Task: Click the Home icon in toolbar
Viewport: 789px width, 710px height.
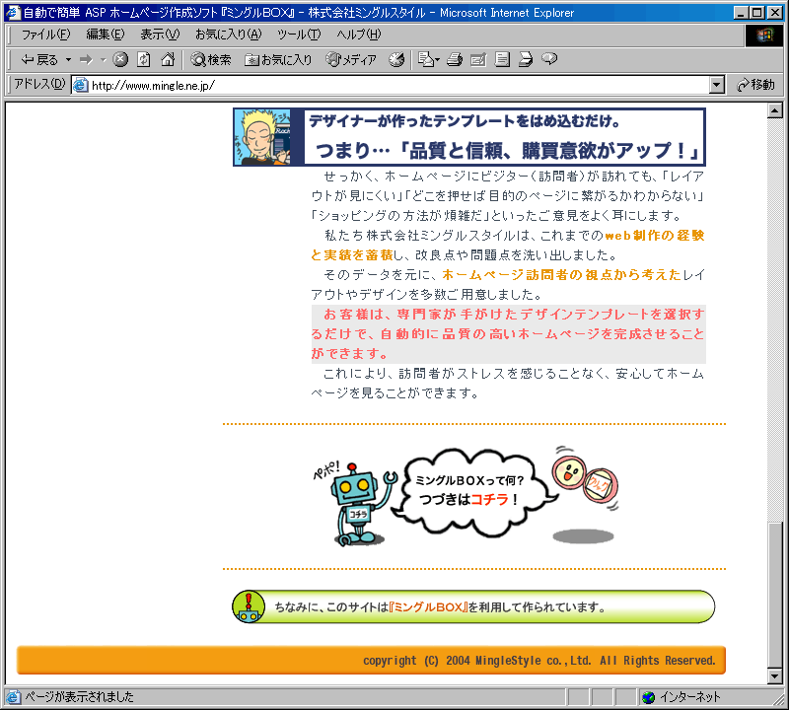Action: click(x=168, y=60)
